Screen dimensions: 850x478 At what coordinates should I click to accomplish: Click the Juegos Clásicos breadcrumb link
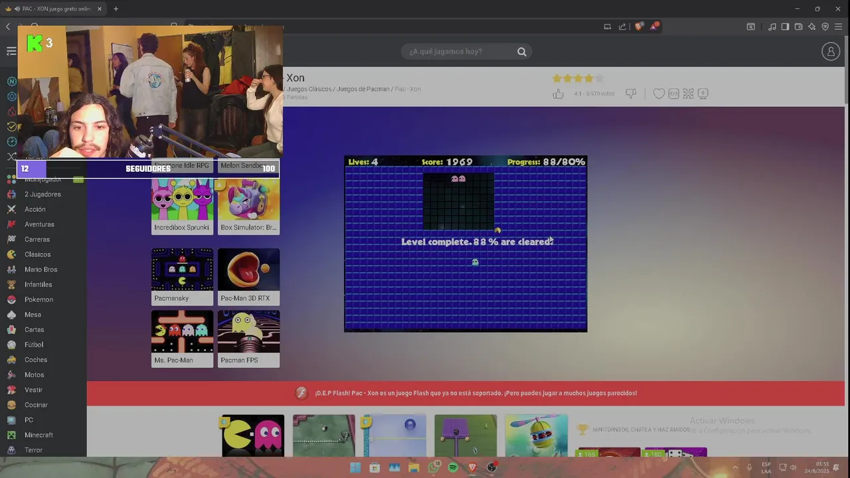point(308,89)
